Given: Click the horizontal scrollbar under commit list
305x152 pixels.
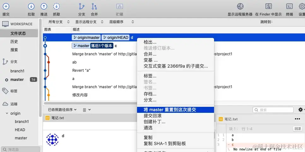Looking at the screenshot, I should click(x=90, y=103).
